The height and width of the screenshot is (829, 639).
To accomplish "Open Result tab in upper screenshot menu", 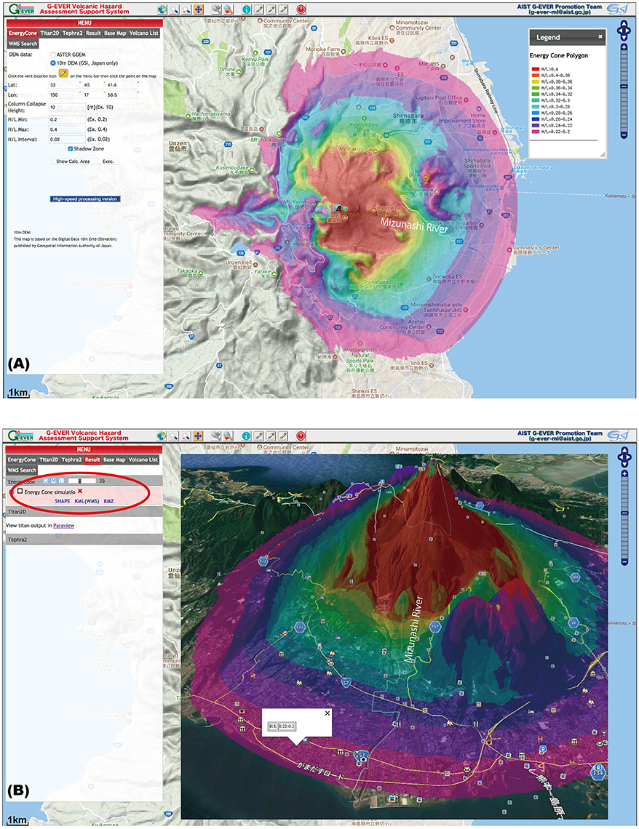I will (x=93, y=33).
